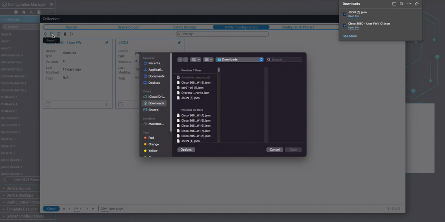
Task: Tick the checkbox on Cisco 3650 card
Action: pyautogui.click(x=48, y=104)
